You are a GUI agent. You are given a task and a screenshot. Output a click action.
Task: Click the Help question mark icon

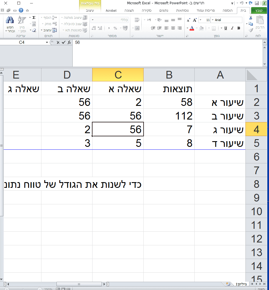(21, 10)
